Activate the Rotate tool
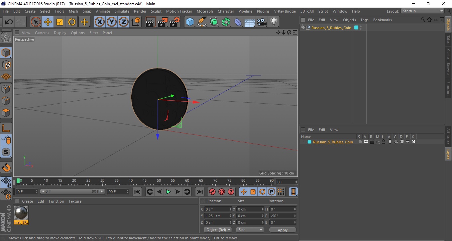Screen dimensions: 452x241 tap(72, 22)
